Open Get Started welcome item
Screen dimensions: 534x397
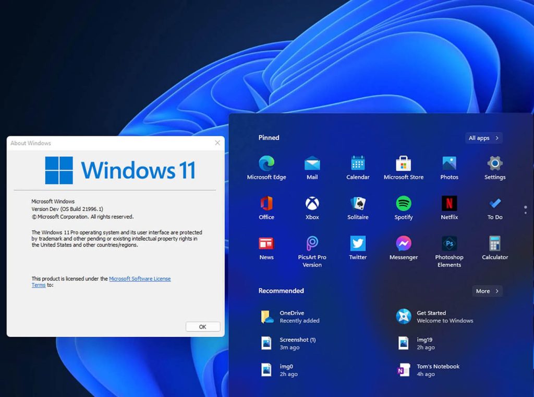point(434,317)
